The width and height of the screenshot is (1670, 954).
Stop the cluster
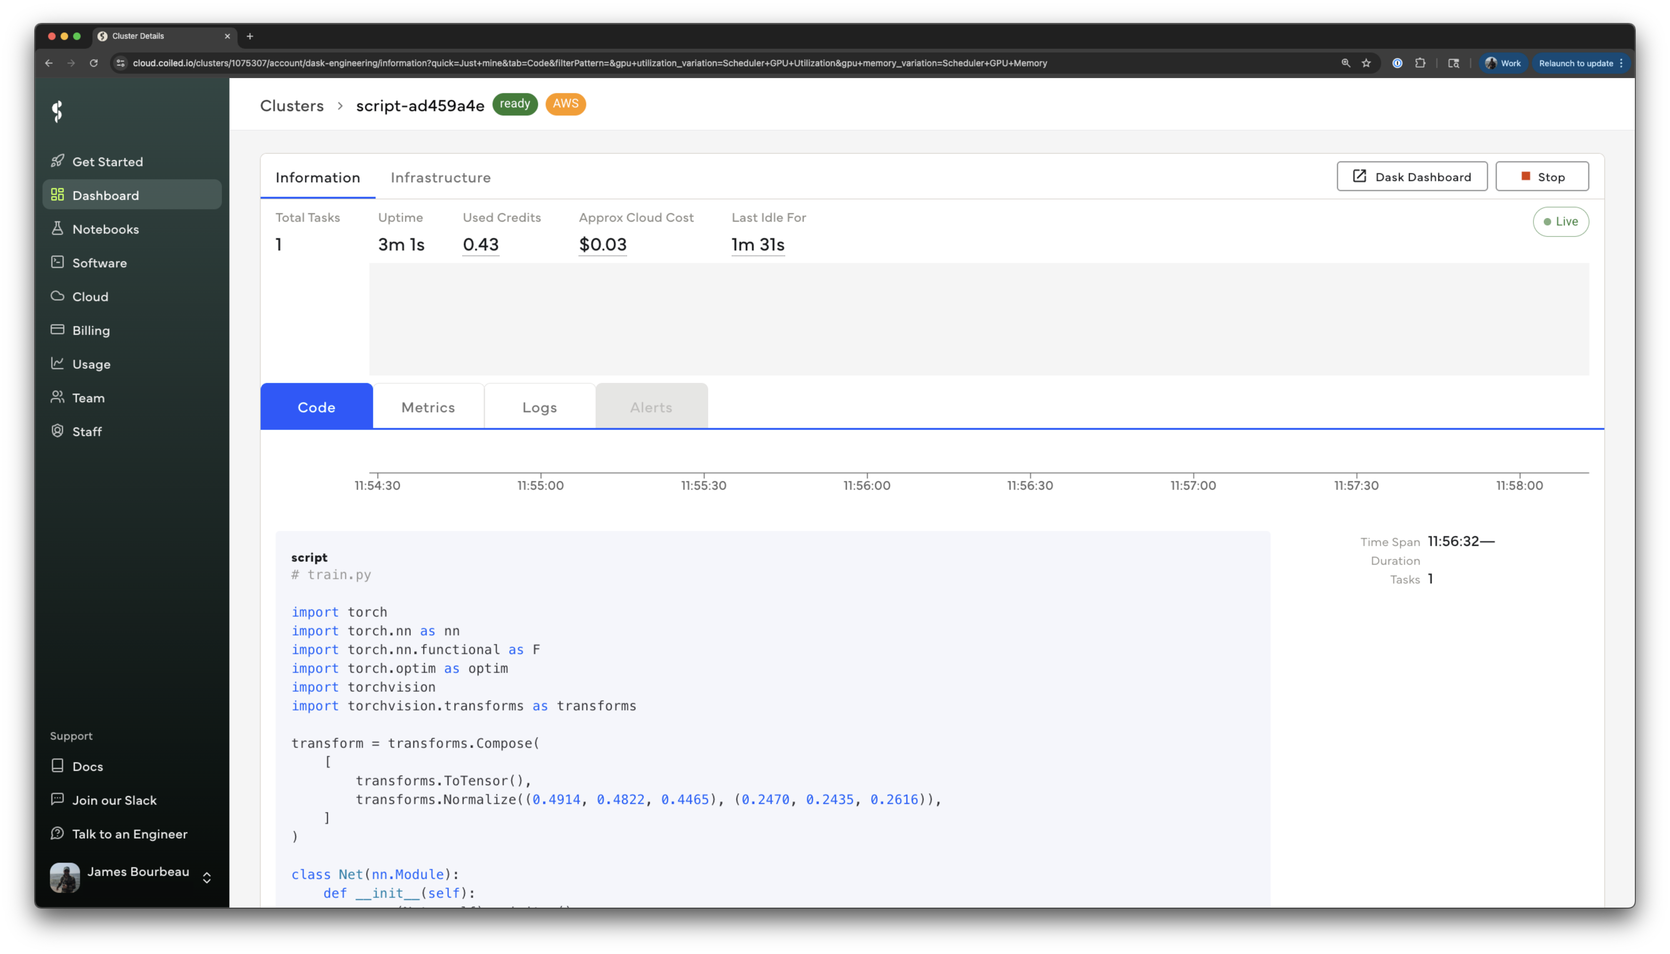click(x=1542, y=176)
